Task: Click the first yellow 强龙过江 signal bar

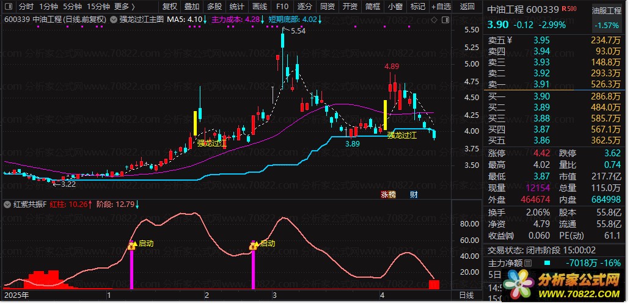Action: (x=196, y=123)
